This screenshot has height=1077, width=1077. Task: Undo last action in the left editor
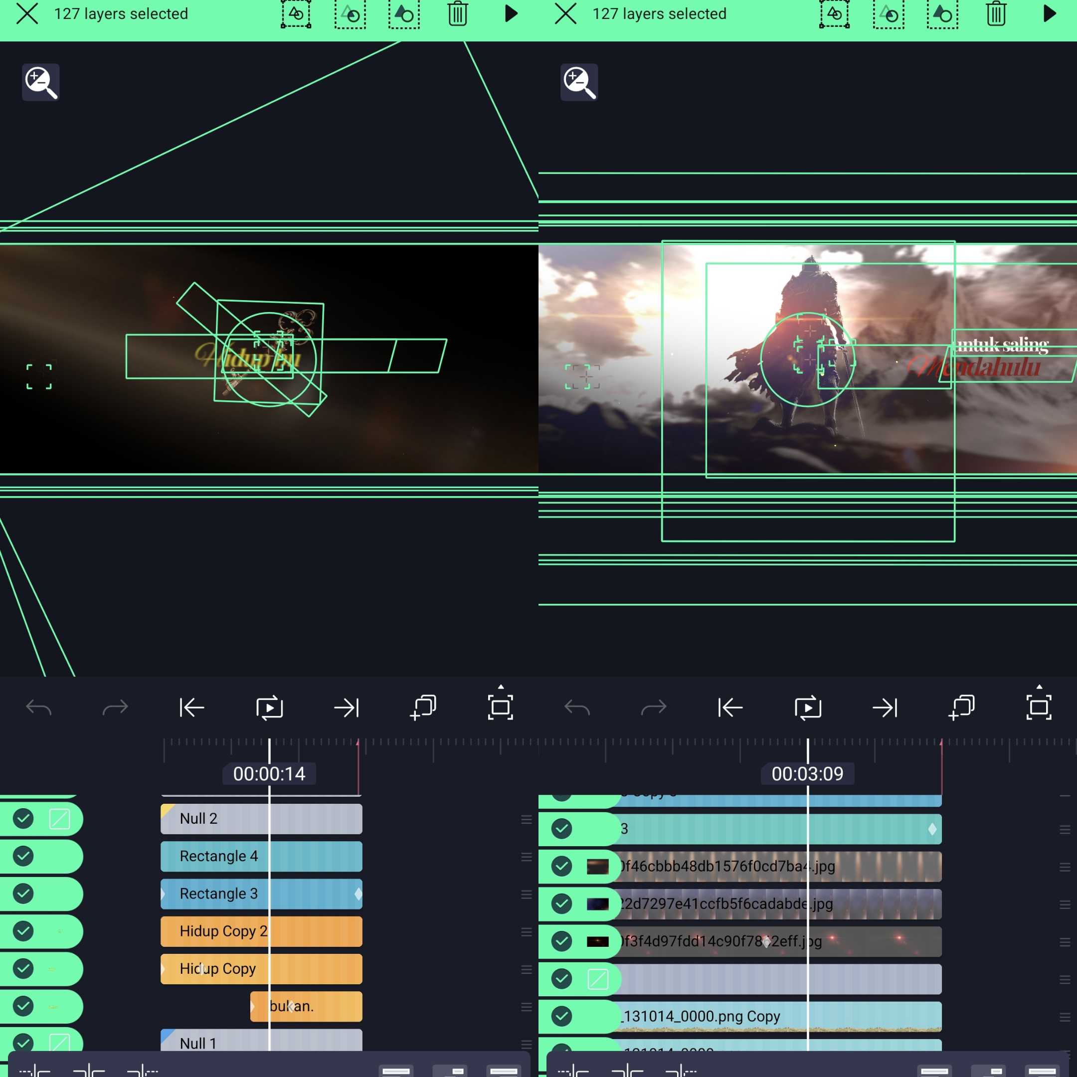(38, 708)
